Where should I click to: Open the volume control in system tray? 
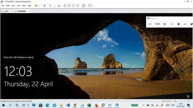pyautogui.click(x=152, y=105)
